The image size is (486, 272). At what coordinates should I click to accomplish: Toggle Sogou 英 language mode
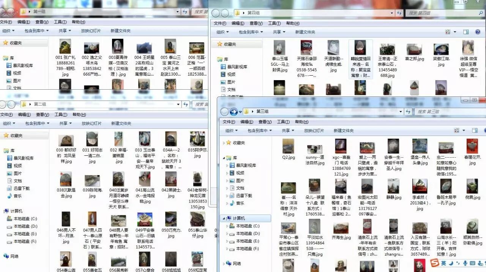point(443,263)
